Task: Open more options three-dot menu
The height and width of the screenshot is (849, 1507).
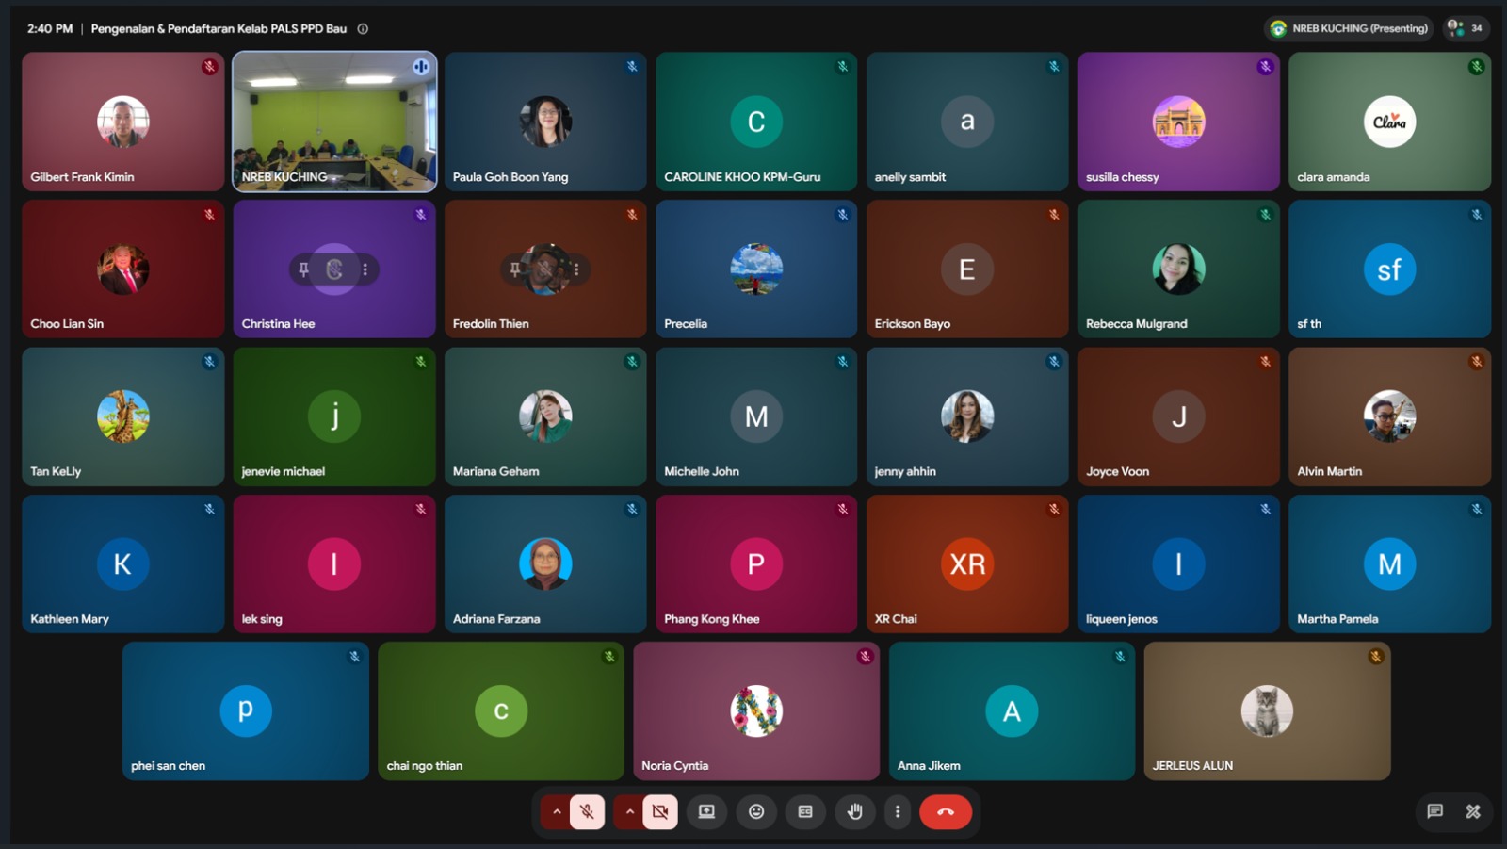Action: point(898,811)
